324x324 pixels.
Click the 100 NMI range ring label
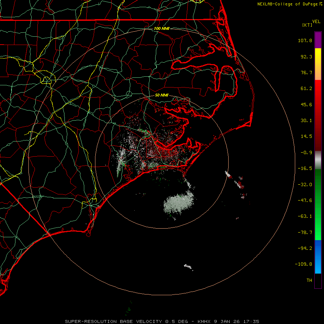point(162,28)
